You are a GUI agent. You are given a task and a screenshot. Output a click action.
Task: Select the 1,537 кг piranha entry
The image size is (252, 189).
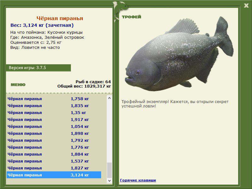point(54,161)
